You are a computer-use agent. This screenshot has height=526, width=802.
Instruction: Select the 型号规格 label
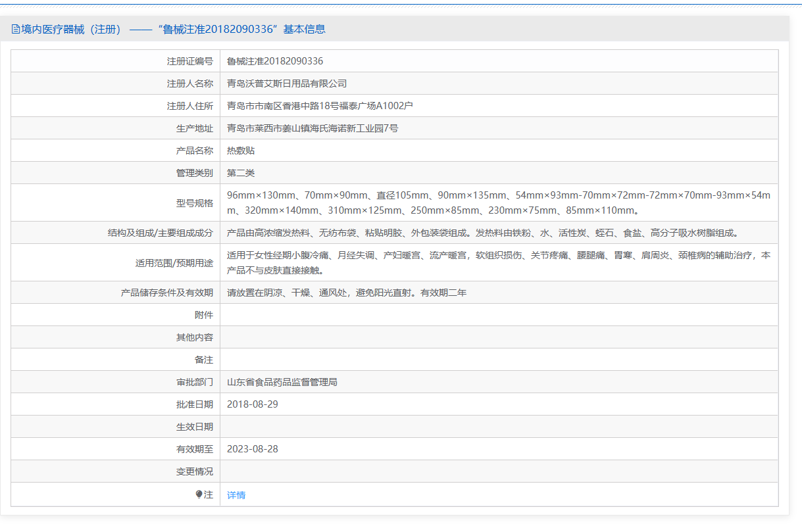195,203
